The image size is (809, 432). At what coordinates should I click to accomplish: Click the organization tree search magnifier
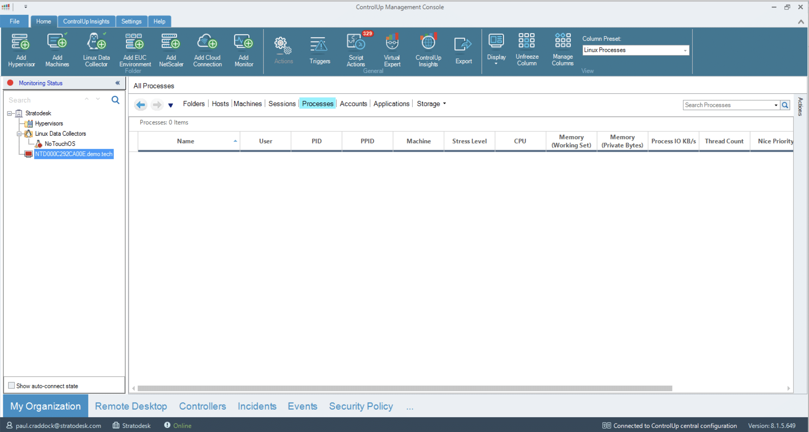(116, 100)
